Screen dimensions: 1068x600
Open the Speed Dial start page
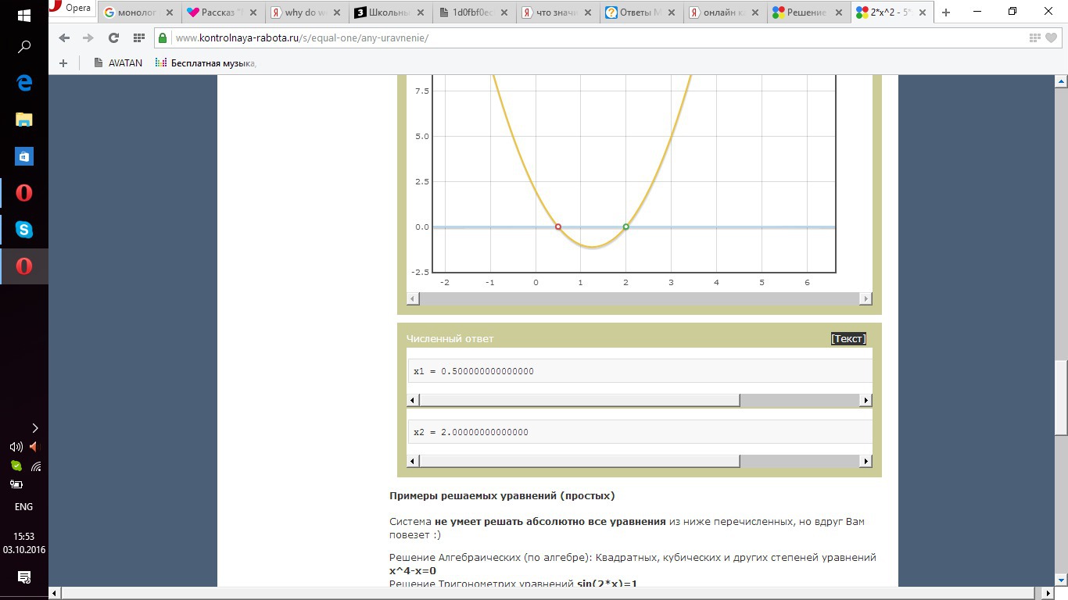point(139,37)
